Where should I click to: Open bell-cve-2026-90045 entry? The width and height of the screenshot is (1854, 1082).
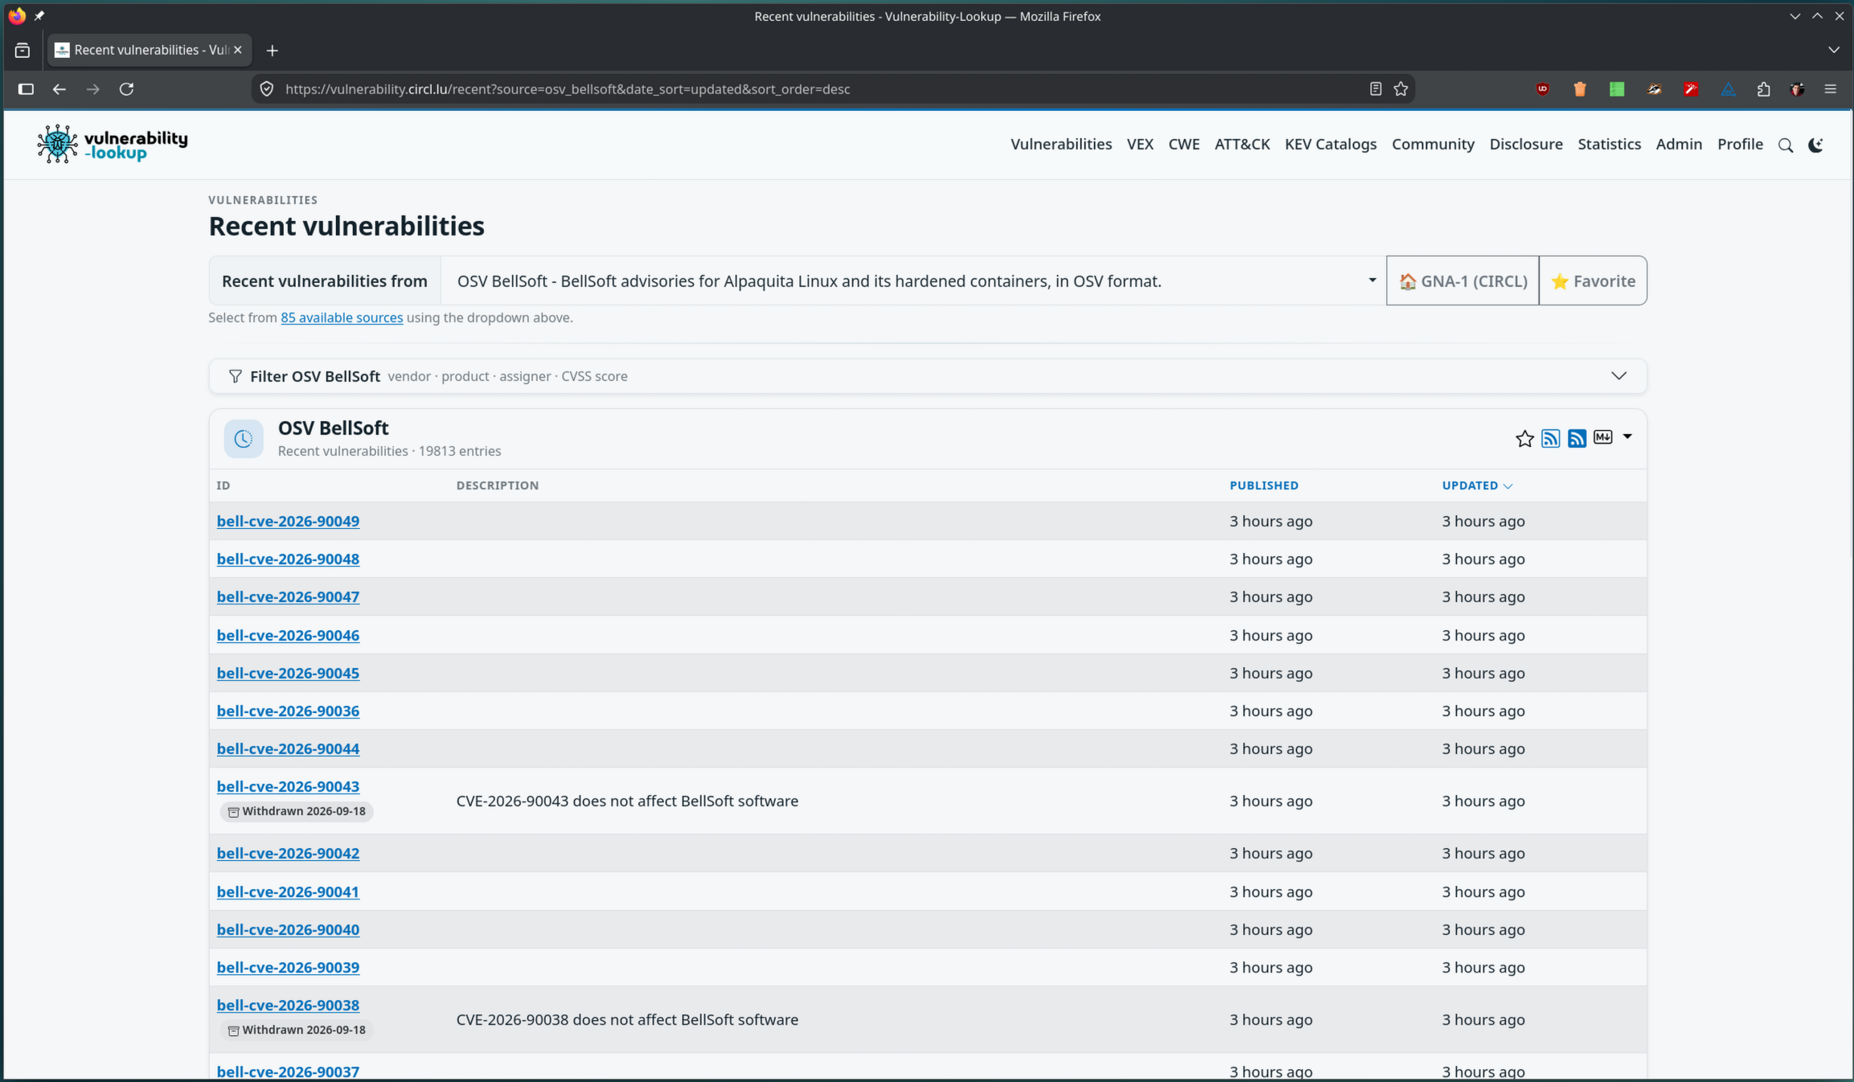pos(288,673)
